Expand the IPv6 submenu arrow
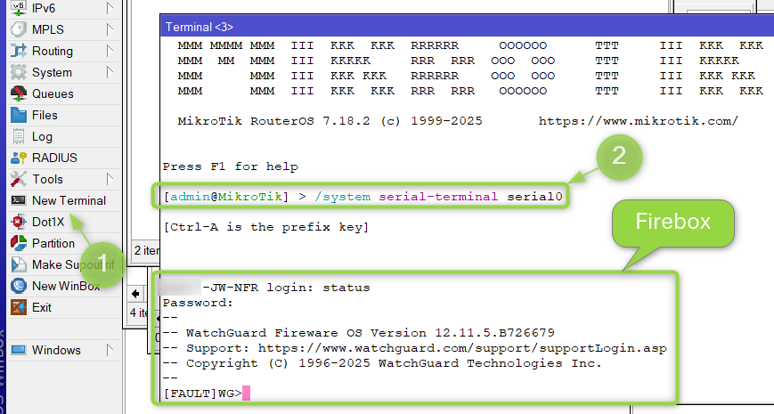 (110, 8)
